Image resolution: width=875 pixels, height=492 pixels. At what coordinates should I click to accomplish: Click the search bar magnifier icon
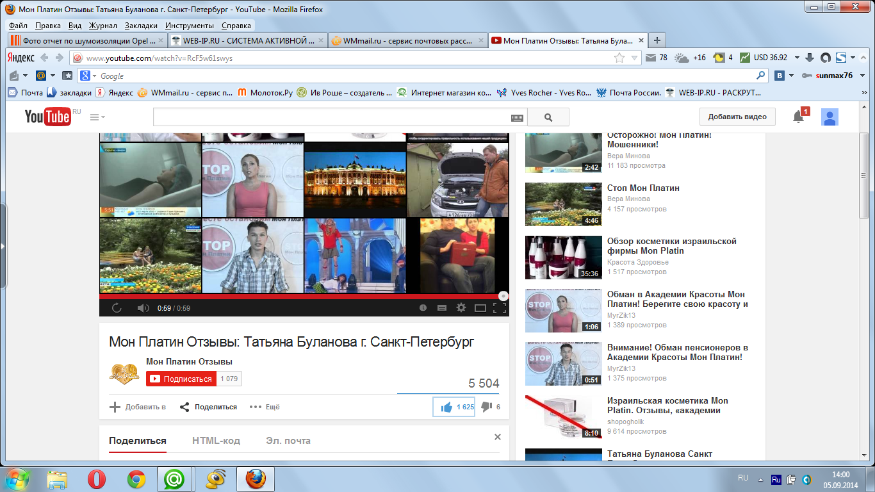pos(761,76)
